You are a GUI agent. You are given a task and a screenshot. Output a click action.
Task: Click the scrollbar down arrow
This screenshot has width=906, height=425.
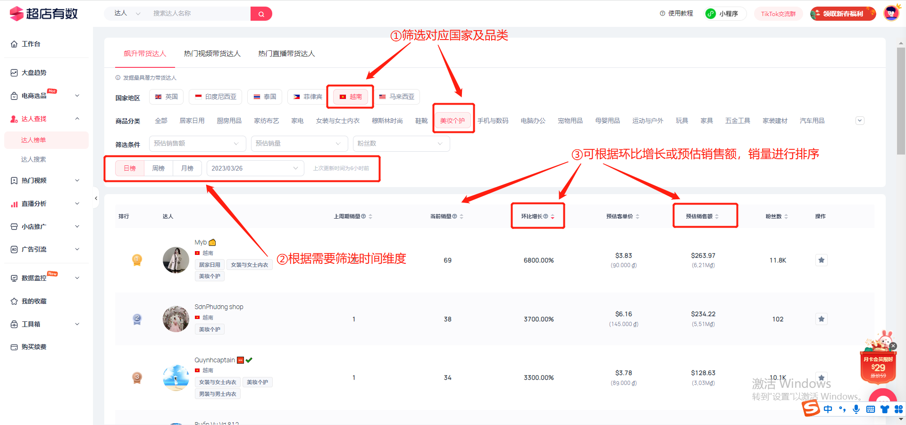[901, 419]
